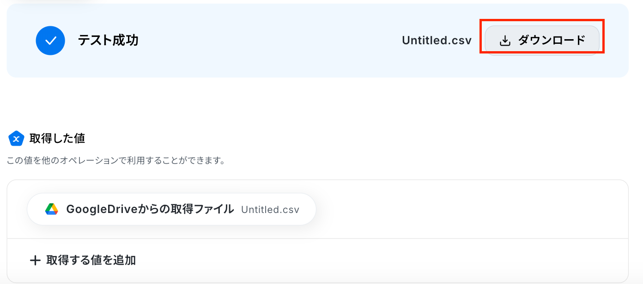Viewport: 643px width, 284px height.
Task: Click the blue pentagon icon beside 取得した値
Action: click(16, 138)
